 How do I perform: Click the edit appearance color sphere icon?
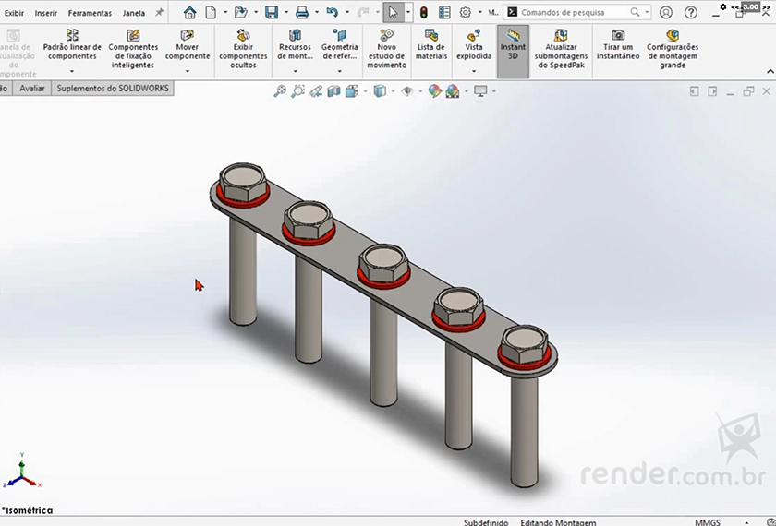[x=434, y=91]
